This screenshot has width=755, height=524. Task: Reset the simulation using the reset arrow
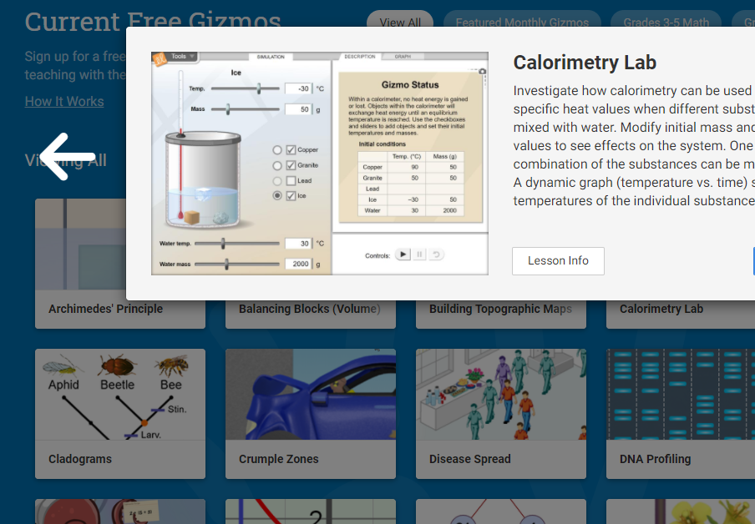[436, 254]
